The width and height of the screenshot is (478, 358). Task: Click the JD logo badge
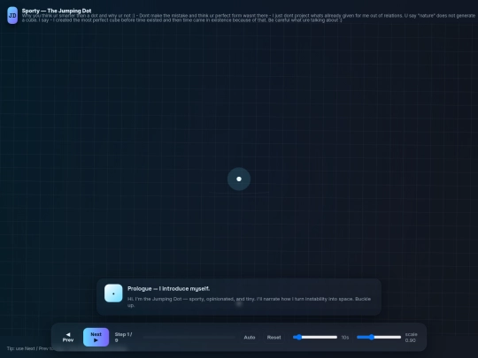pyautogui.click(x=12, y=15)
